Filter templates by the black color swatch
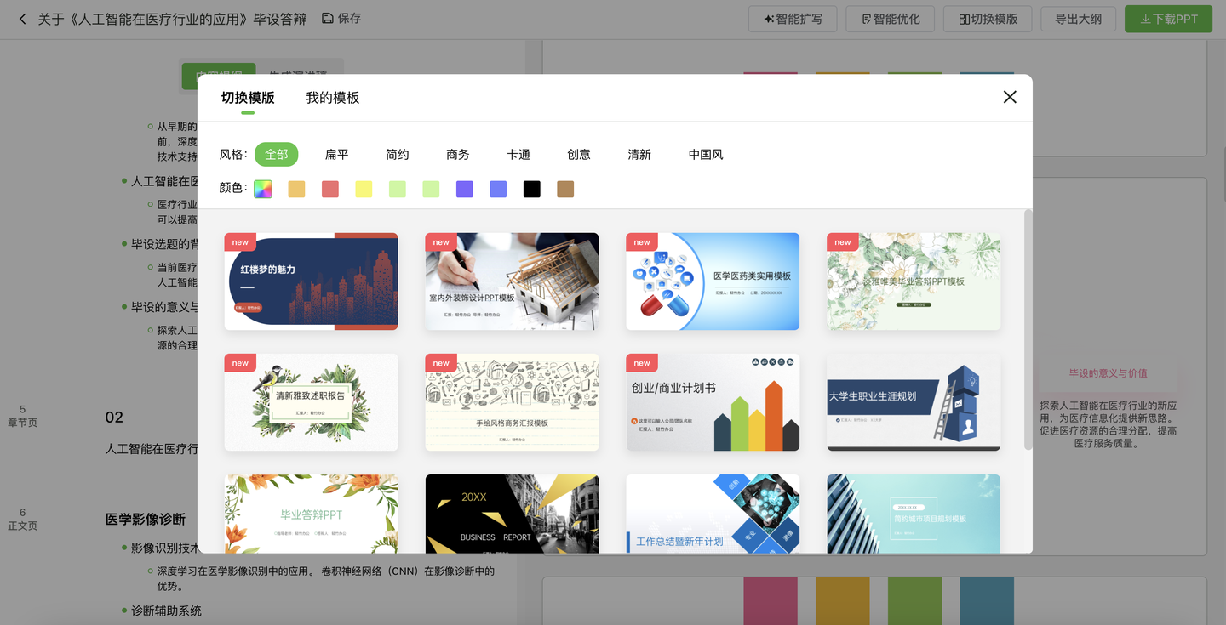 click(x=531, y=189)
